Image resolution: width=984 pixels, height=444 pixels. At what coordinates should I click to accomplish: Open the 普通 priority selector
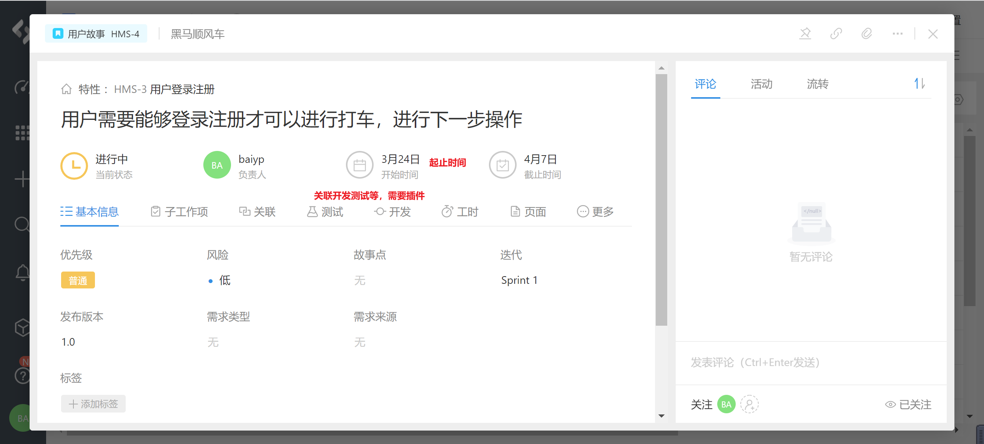[x=78, y=280]
